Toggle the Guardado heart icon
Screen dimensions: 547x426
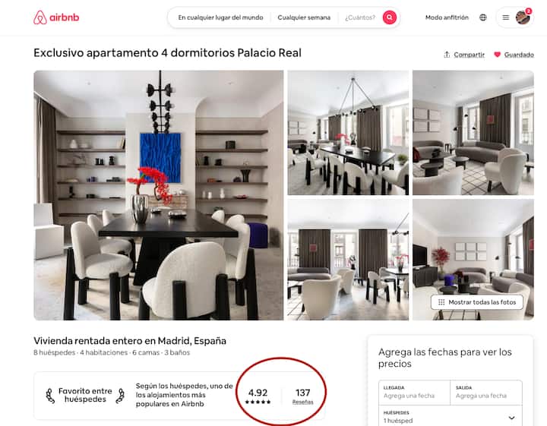tap(497, 55)
